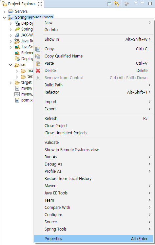Expand the target folder node

click(x=10, y=83)
